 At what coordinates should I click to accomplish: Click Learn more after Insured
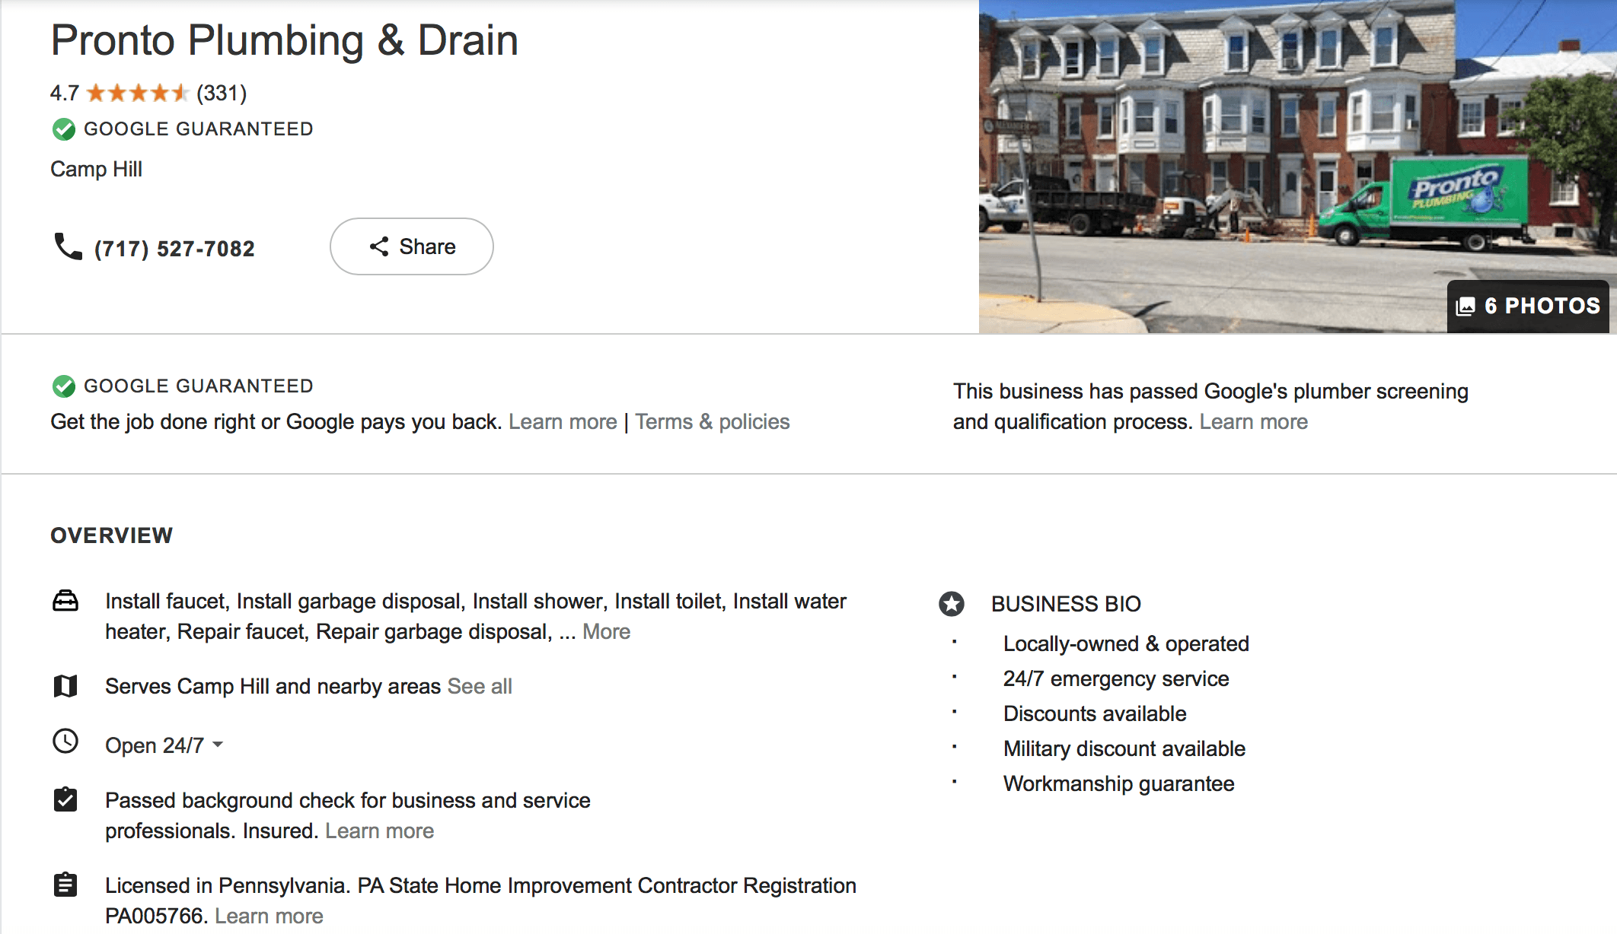379,831
